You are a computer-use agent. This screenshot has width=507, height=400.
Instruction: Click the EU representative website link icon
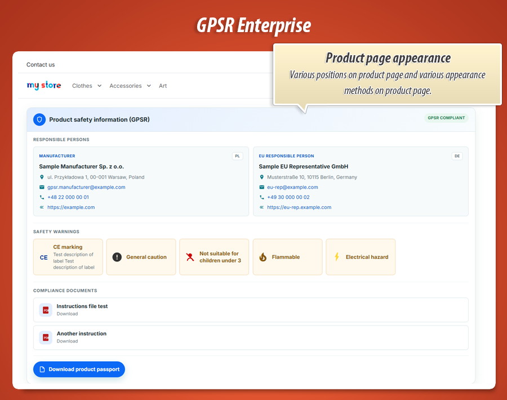pyautogui.click(x=261, y=207)
